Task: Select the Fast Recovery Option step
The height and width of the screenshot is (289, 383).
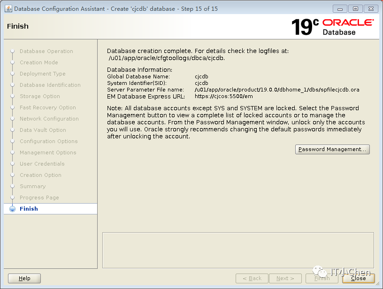Action: click(47, 107)
